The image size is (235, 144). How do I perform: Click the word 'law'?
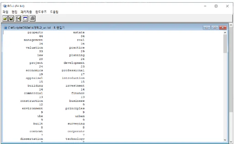point(40,55)
